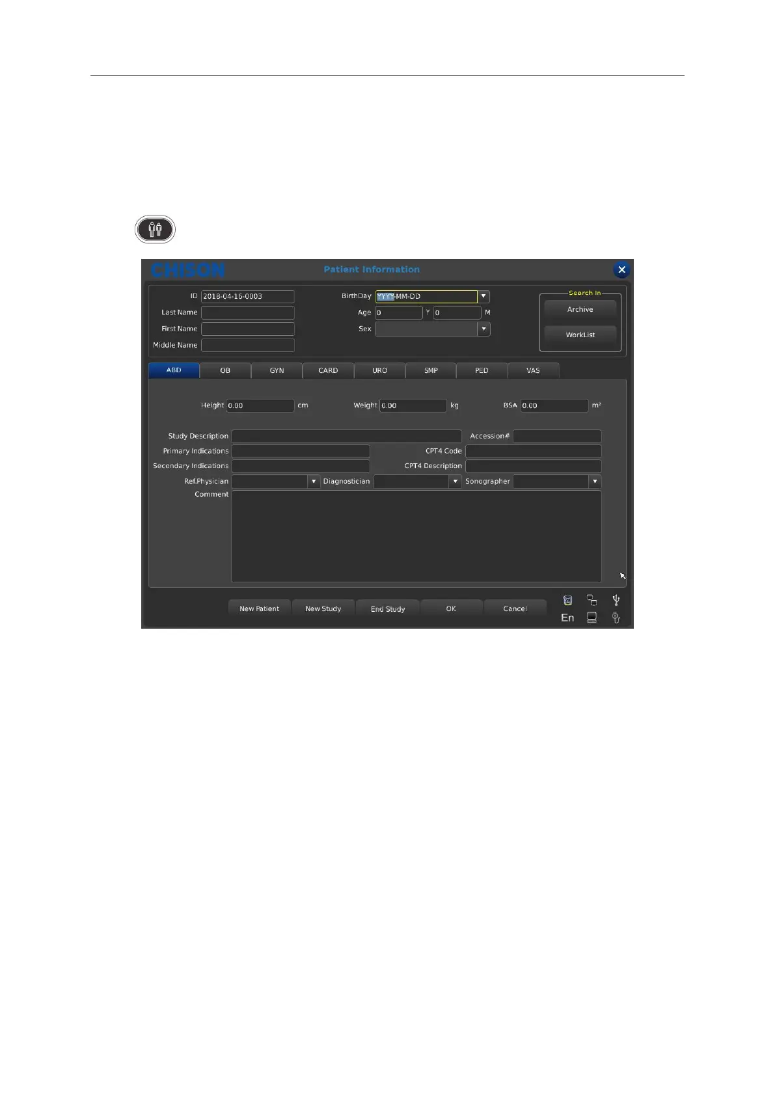Click the Archive search button
The width and height of the screenshot is (775, 1096).
pyautogui.click(x=580, y=310)
